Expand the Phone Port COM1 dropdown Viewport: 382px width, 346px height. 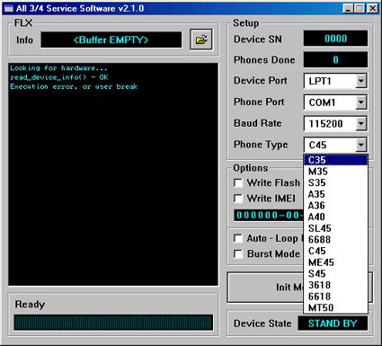click(x=361, y=102)
